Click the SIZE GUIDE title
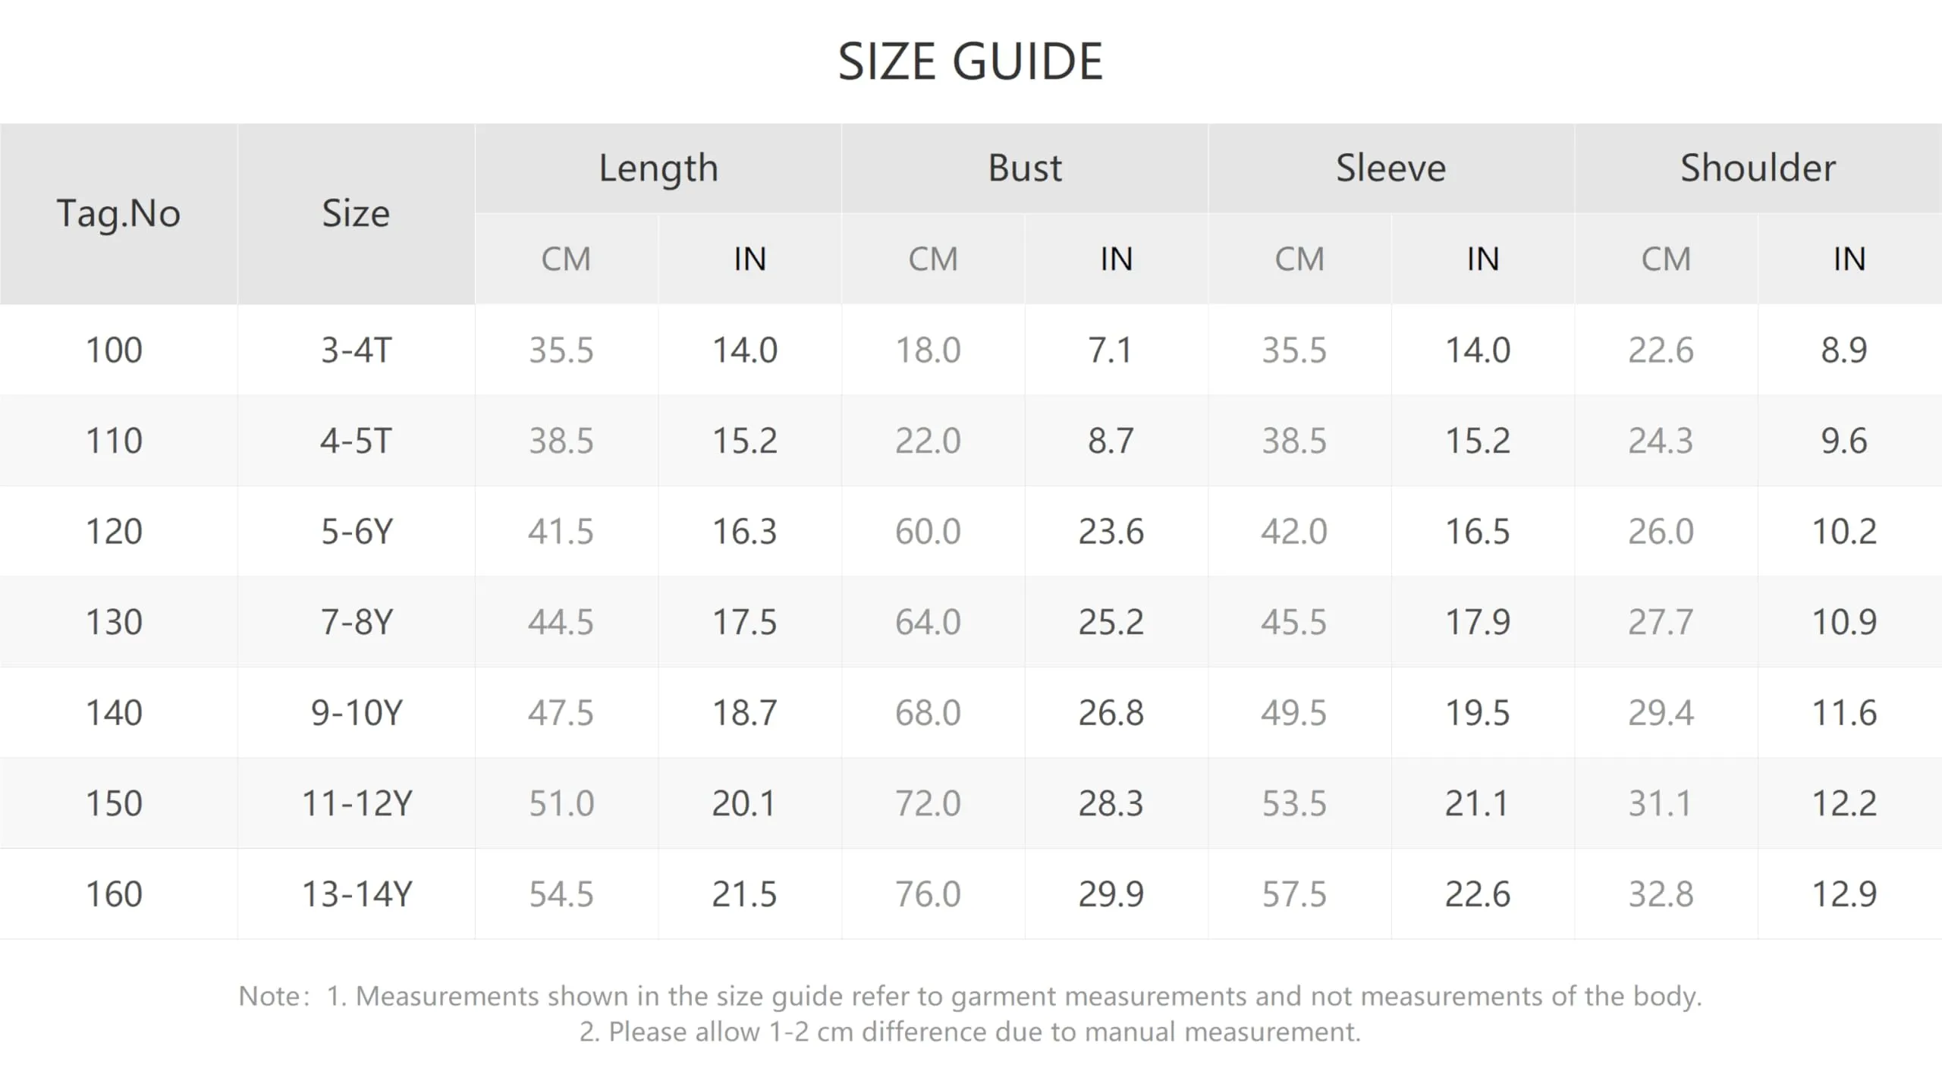This screenshot has height=1090, width=1942. pyautogui.click(x=970, y=61)
